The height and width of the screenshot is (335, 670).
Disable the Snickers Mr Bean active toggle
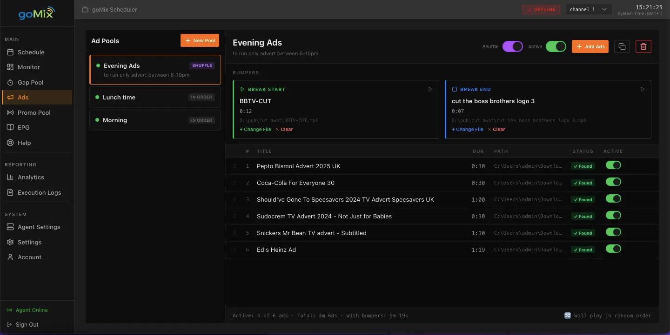[x=613, y=232]
